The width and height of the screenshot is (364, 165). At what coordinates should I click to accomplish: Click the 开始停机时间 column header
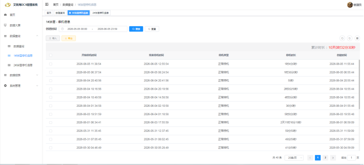click(89, 56)
